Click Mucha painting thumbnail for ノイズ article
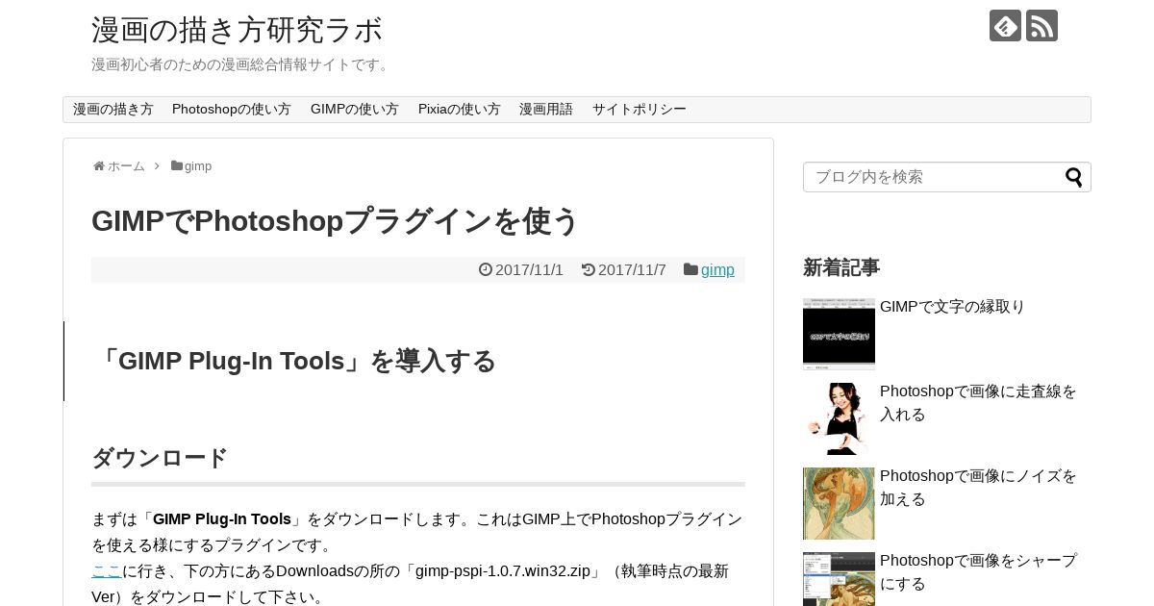Viewport: 1154px width, 606px height. (x=839, y=503)
